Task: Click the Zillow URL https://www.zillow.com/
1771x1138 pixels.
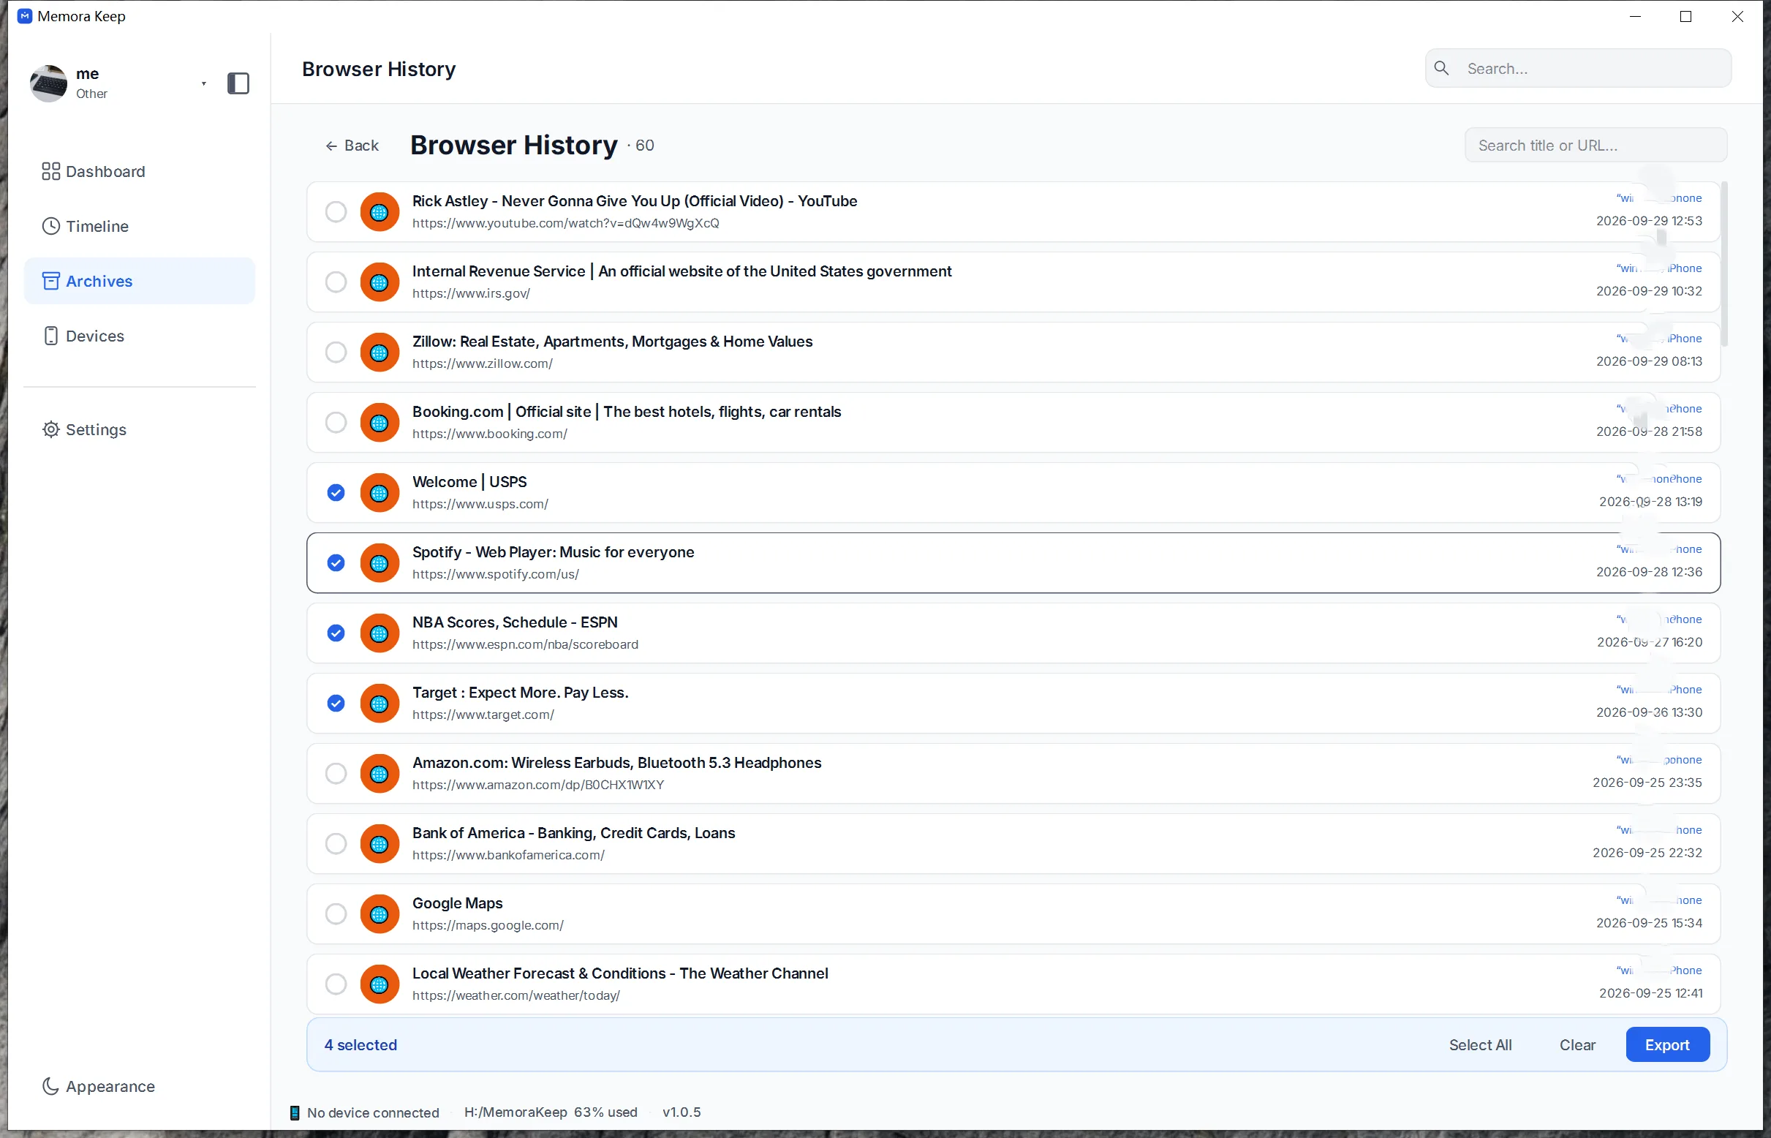Action: tap(483, 363)
